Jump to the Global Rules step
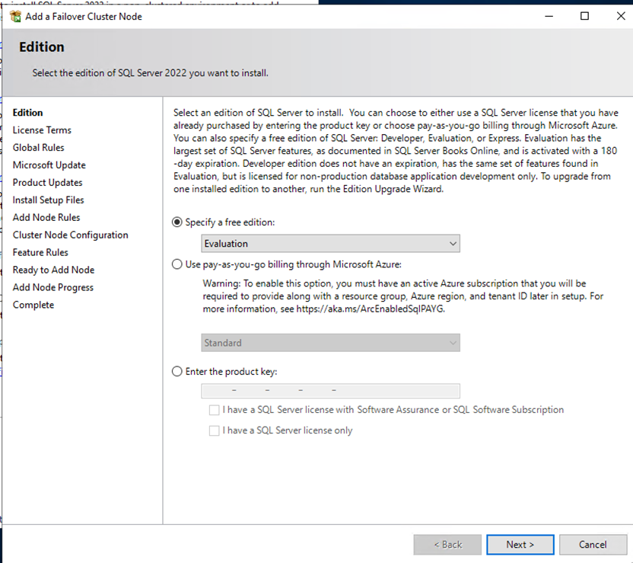Screen dimensions: 633x563 point(38,148)
